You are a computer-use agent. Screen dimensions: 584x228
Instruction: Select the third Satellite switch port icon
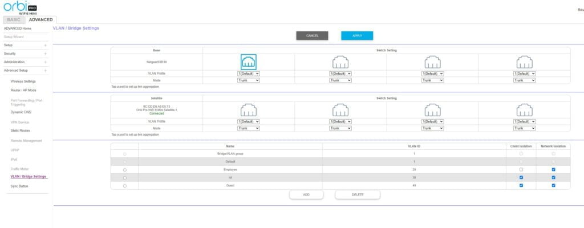[432, 109]
